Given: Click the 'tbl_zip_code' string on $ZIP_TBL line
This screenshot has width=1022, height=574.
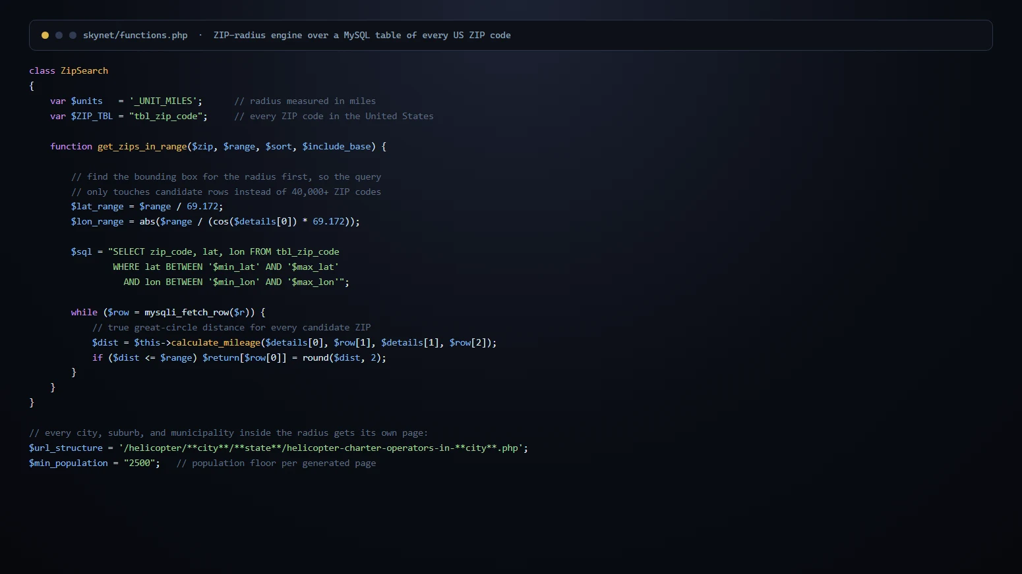Looking at the screenshot, I should pos(165,116).
